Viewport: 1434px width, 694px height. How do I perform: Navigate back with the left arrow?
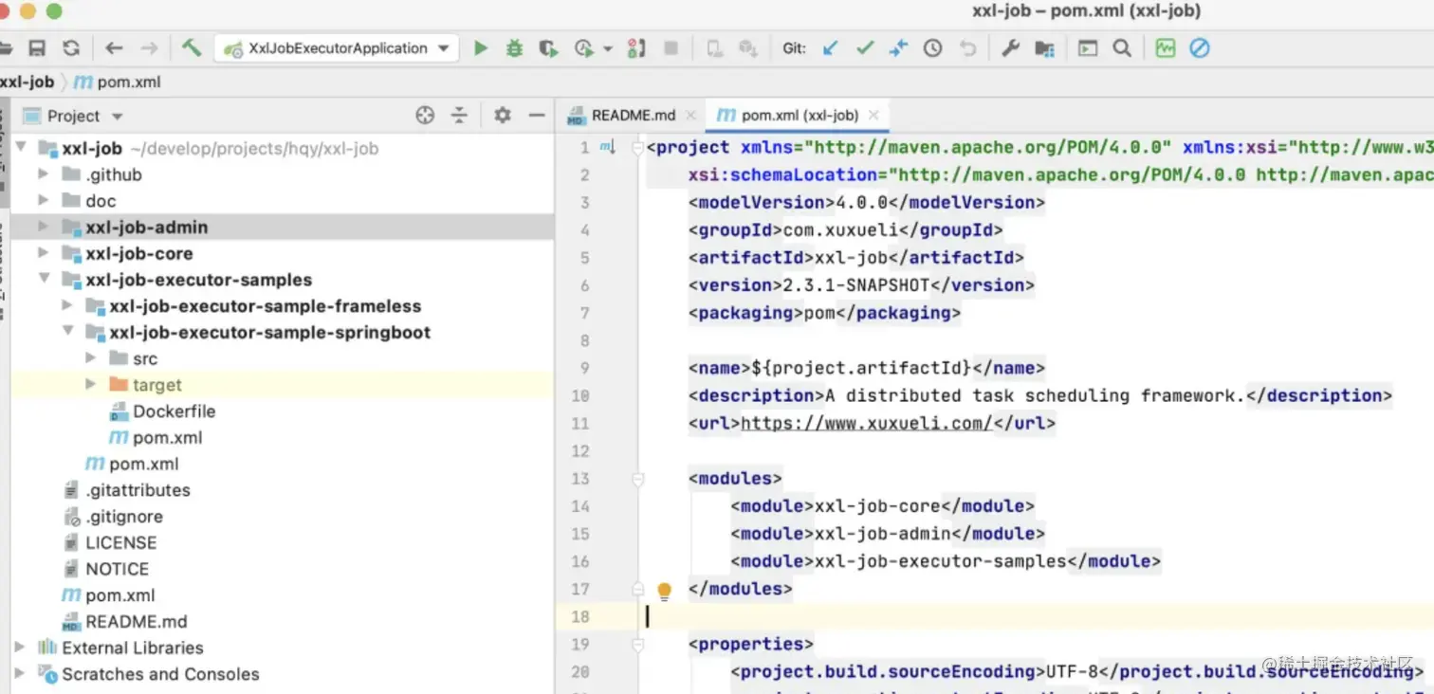(115, 48)
